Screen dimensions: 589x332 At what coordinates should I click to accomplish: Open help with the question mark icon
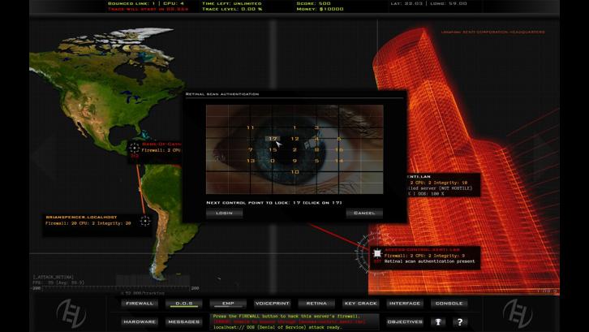click(460, 321)
